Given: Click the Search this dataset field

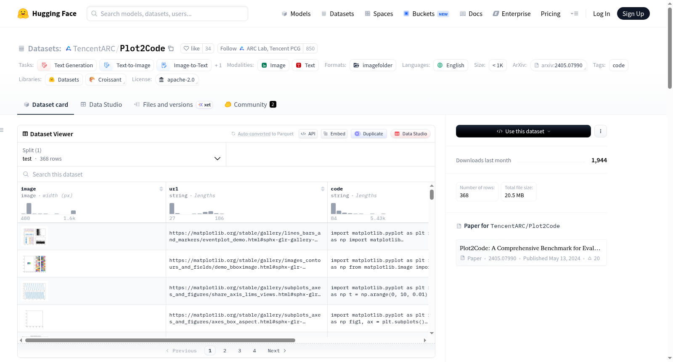Looking at the screenshot, I should (226, 174).
